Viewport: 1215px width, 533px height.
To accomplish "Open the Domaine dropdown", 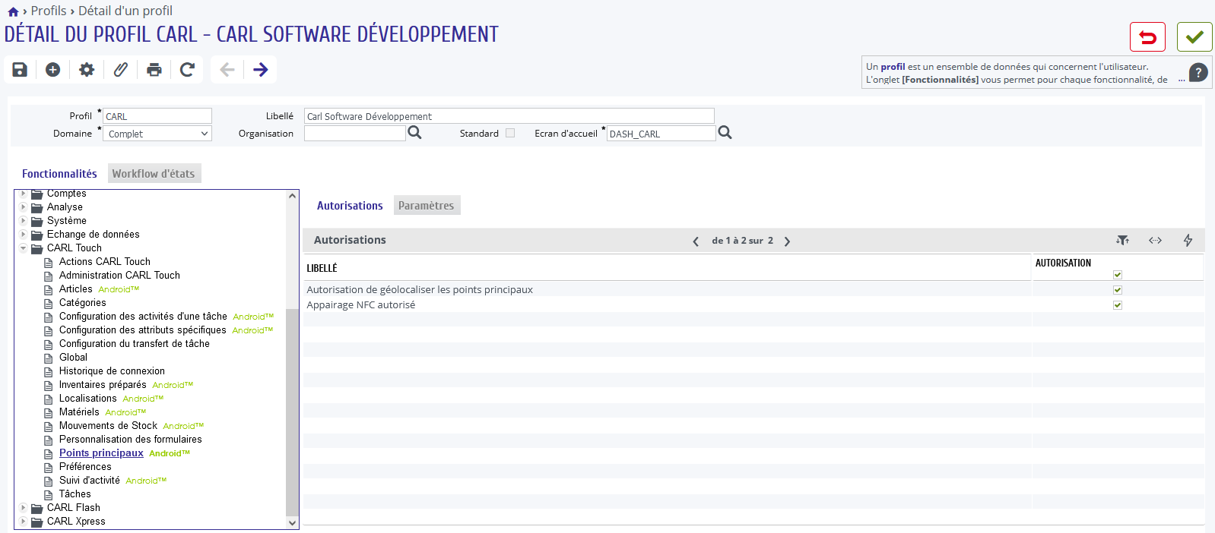I will (x=157, y=134).
